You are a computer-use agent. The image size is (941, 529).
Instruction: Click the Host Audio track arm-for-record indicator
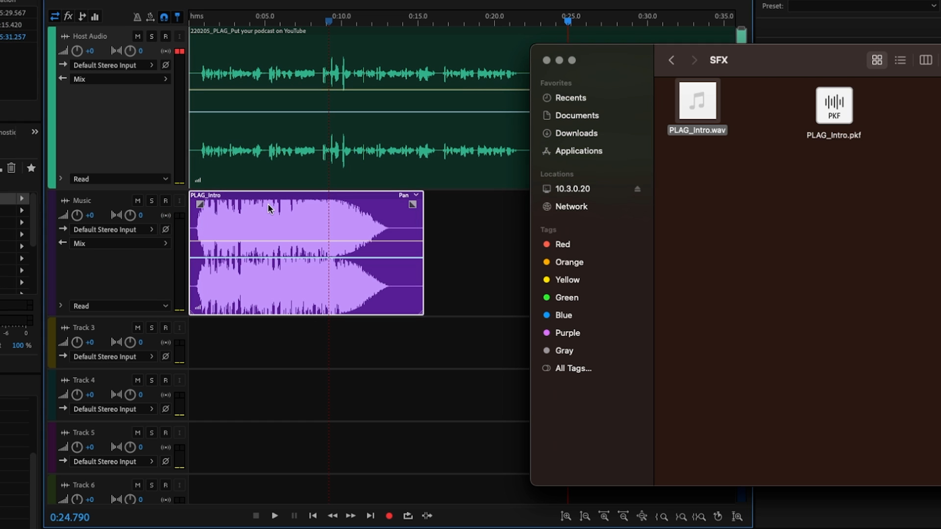[x=166, y=36]
